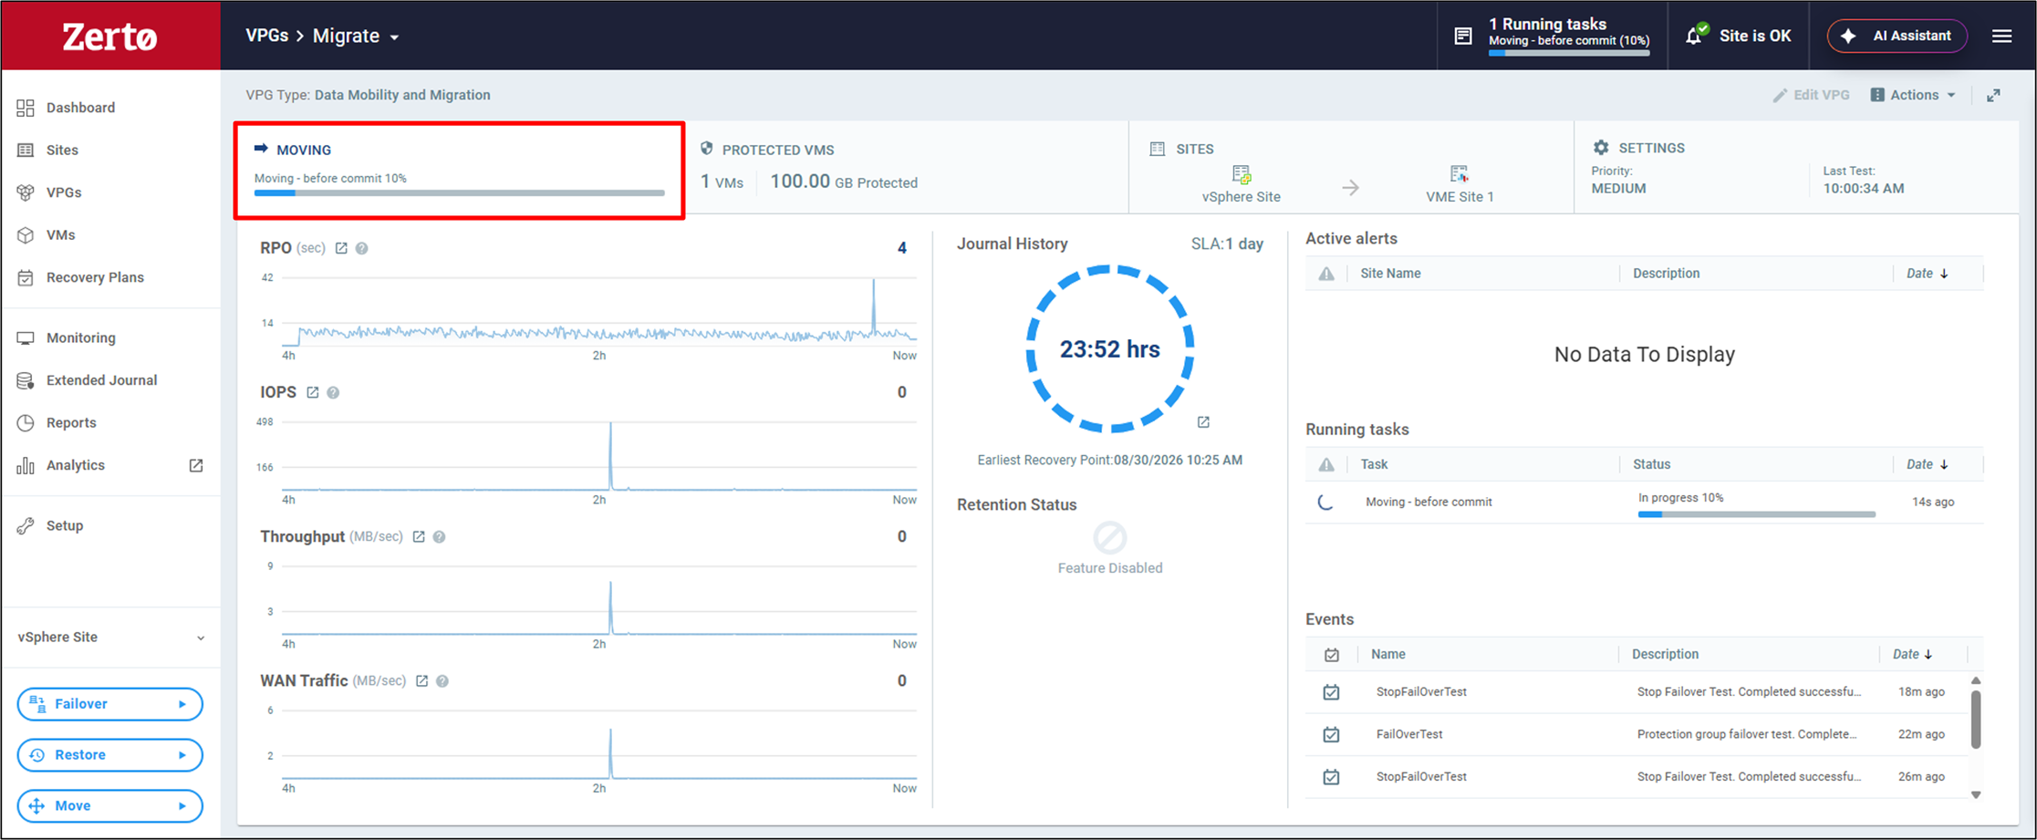Expand the Move button options

pyautogui.click(x=182, y=806)
